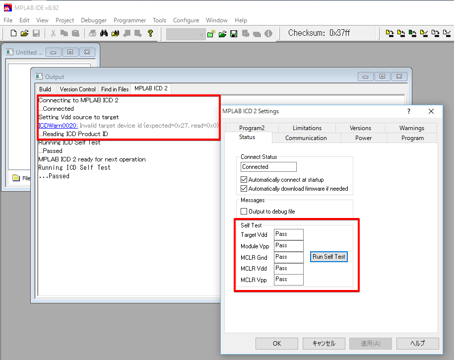This screenshot has height=360, width=454.
Task: Click the Open Project green folder icon
Action: [223, 34]
